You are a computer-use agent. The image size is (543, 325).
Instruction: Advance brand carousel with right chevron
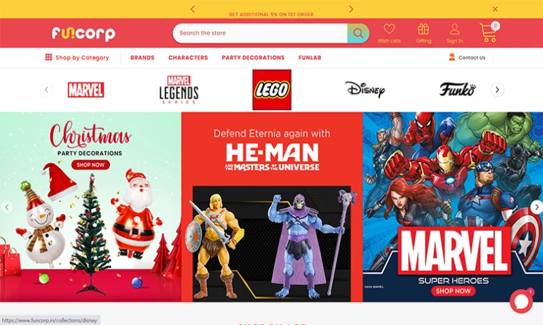498,90
